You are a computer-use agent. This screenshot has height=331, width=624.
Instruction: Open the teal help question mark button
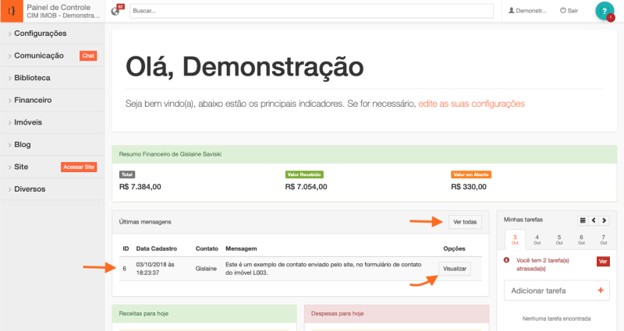[604, 10]
